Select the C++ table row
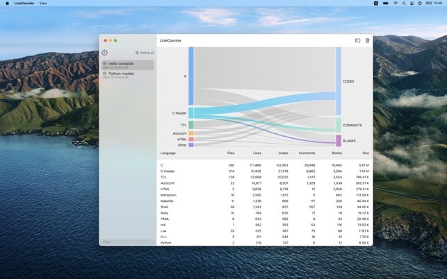 [x=265, y=237]
